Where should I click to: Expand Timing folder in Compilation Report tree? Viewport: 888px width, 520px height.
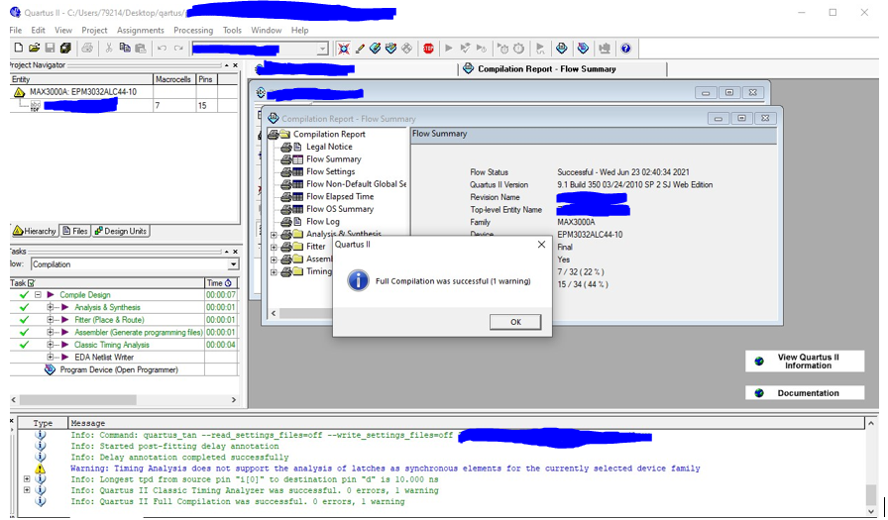click(275, 272)
